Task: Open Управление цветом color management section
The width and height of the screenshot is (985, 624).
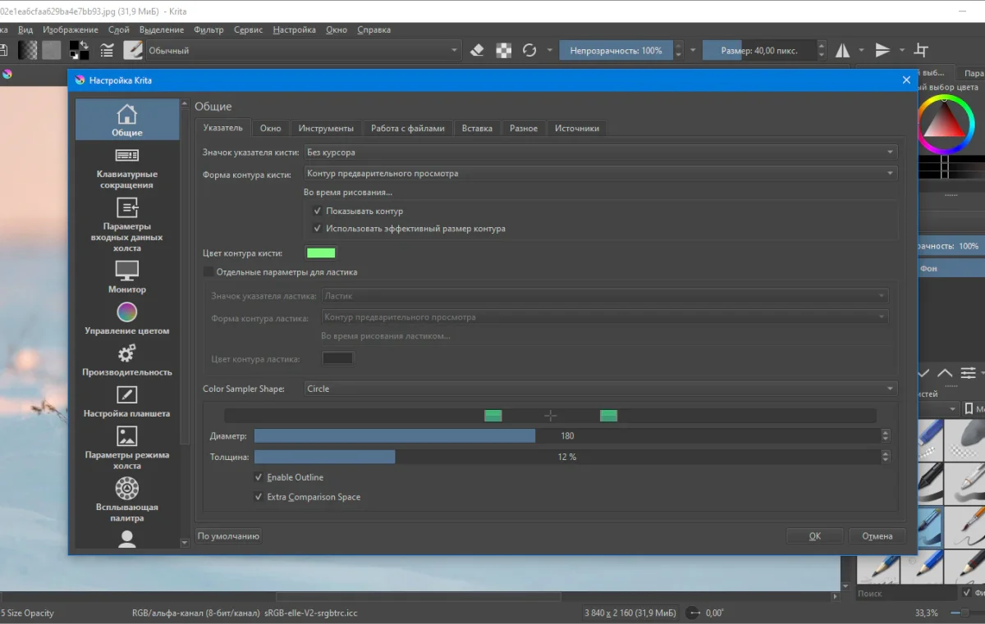Action: pyautogui.click(x=126, y=318)
